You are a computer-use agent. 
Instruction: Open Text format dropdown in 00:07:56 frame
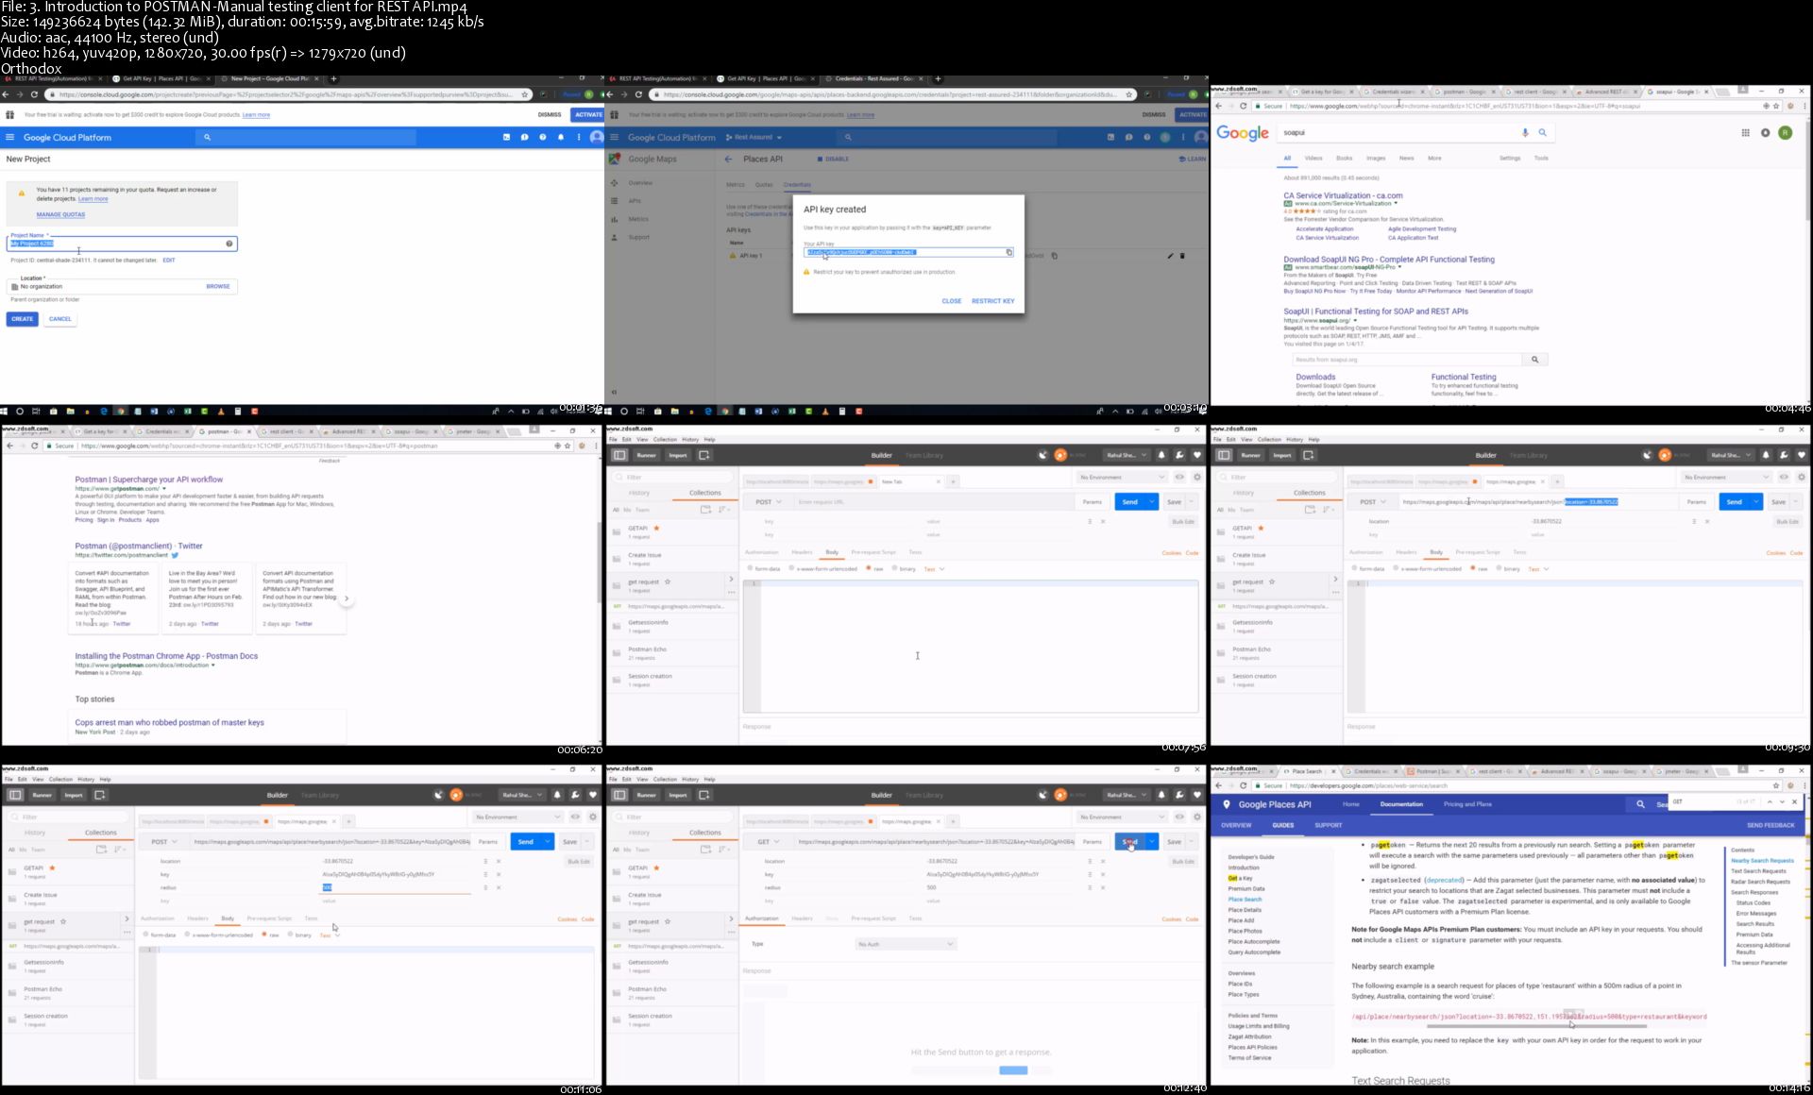934,568
